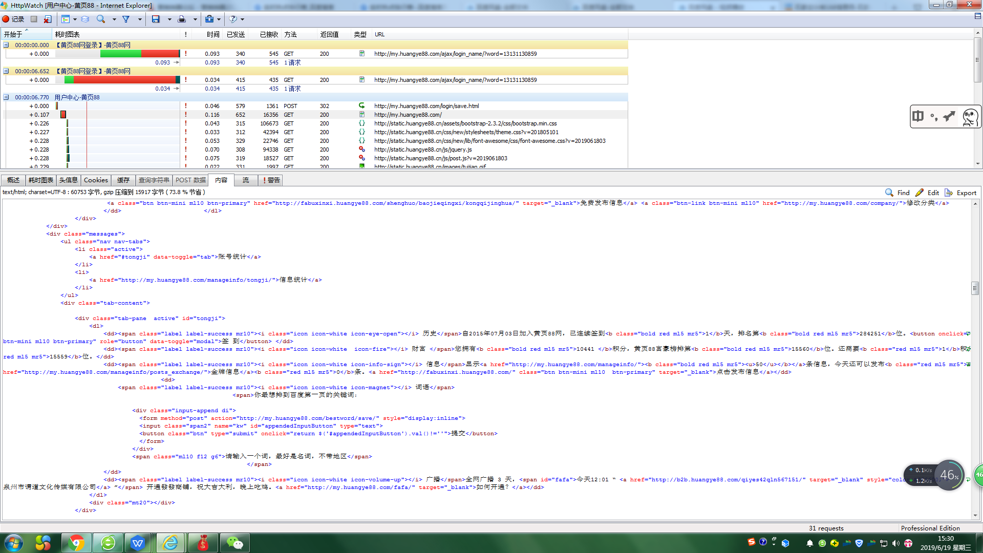Collapse the 00:00:06.652 login page group

6,71
